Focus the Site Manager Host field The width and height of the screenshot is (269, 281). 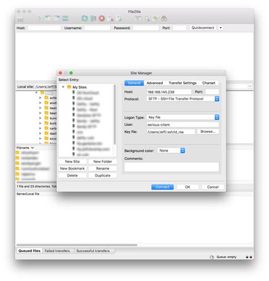[x=169, y=92]
